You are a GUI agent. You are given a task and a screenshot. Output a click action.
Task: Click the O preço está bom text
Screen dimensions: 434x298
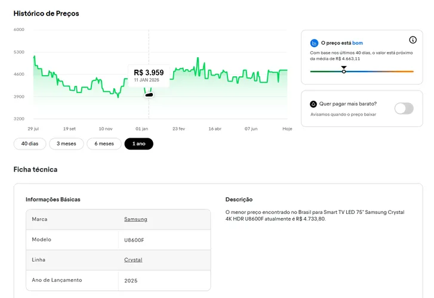(x=342, y=43)
